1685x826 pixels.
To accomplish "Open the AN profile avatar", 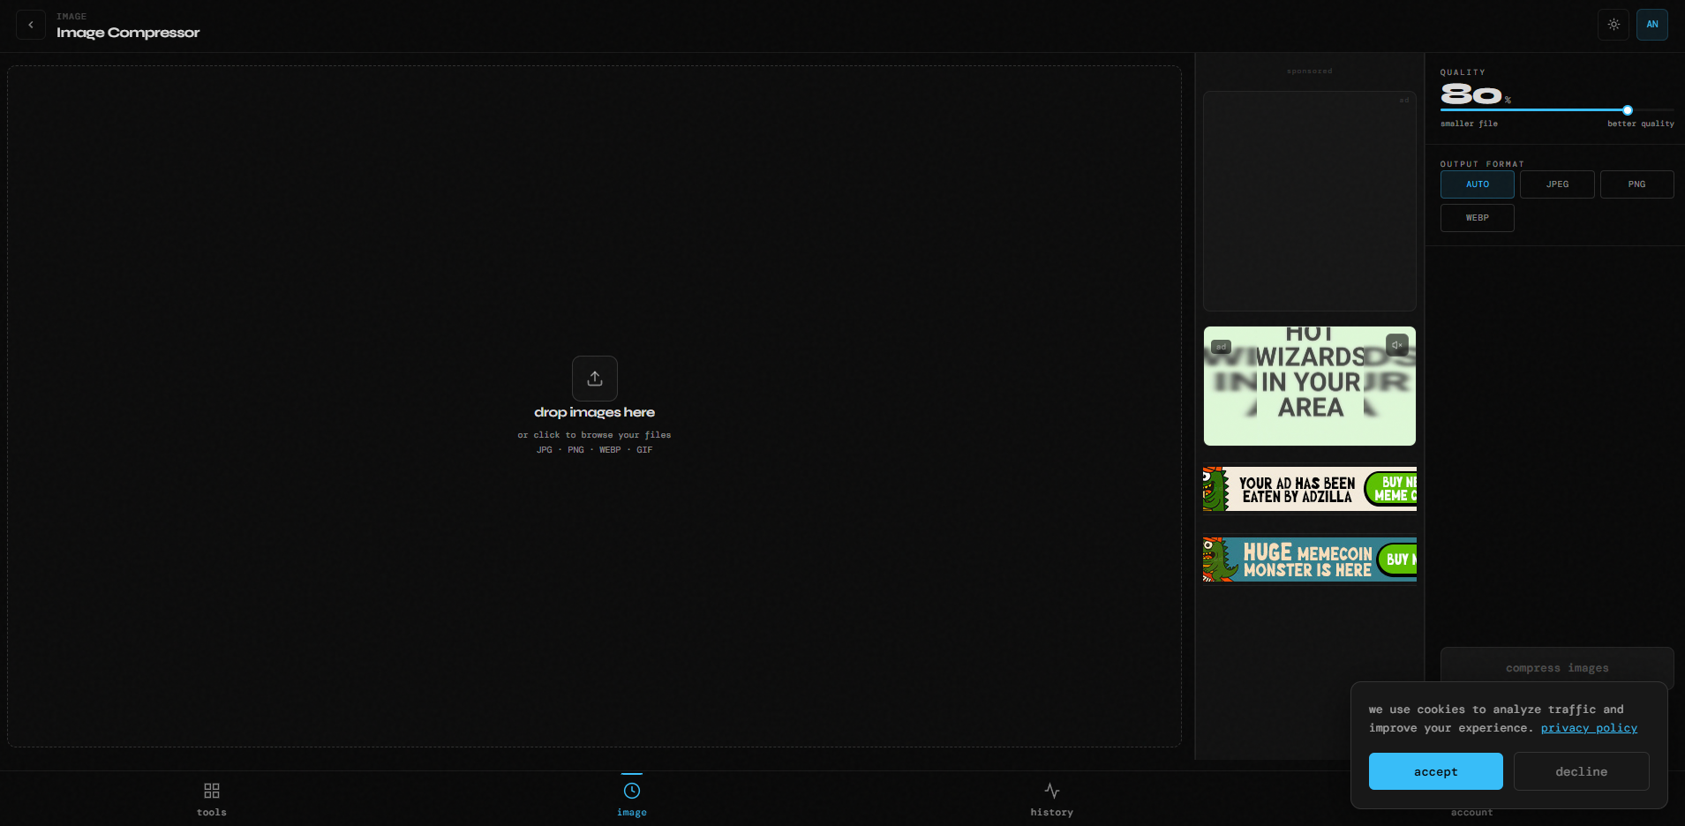I will (x=1652, y=24).
